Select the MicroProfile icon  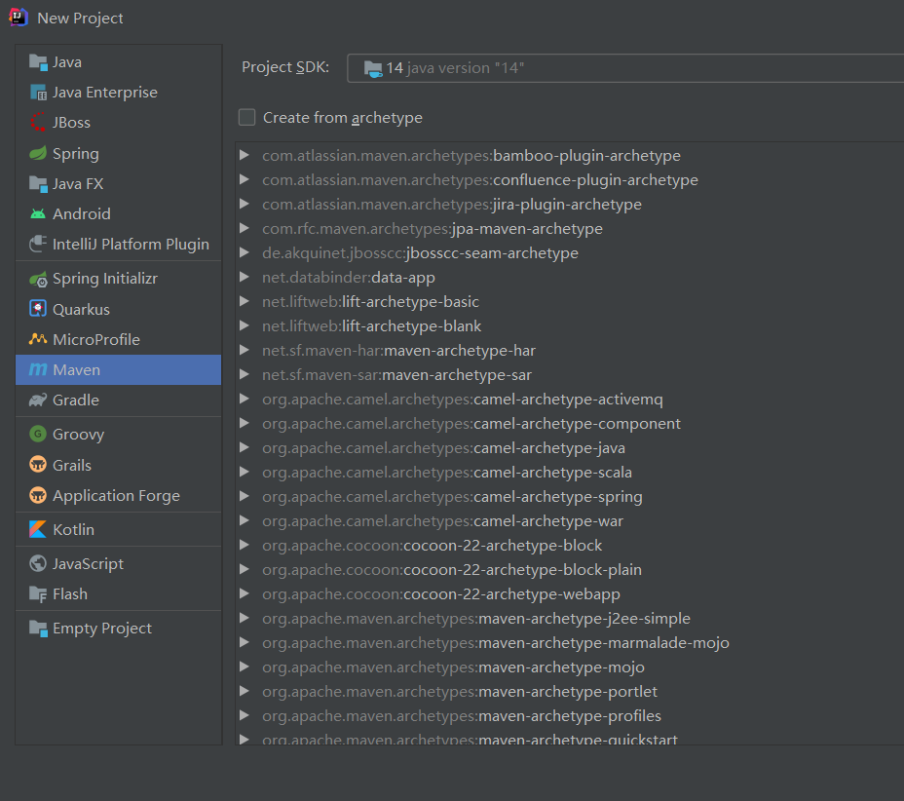point(38,339)
